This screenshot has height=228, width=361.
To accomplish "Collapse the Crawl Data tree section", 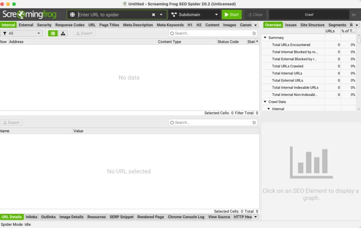I will pyautogui.click(x=265, y=102).
